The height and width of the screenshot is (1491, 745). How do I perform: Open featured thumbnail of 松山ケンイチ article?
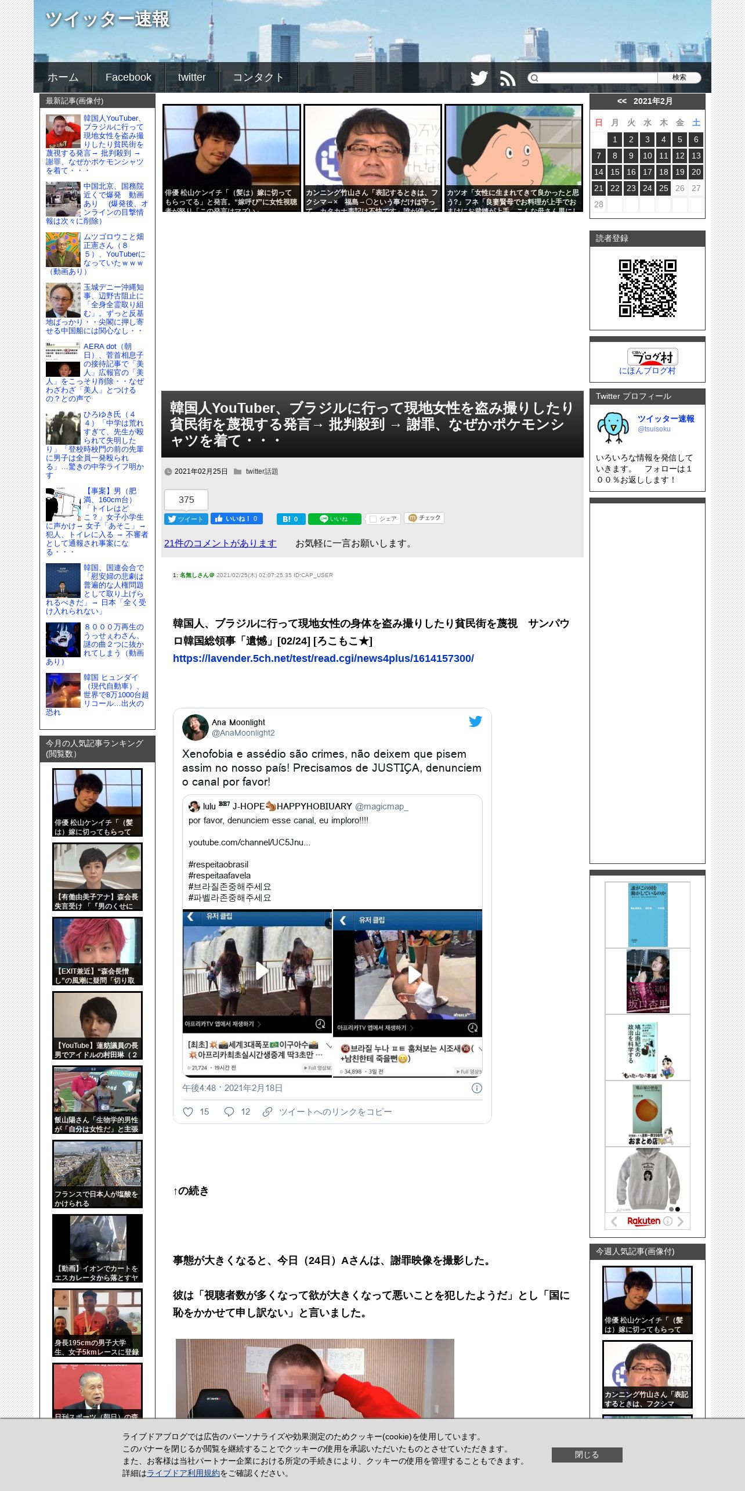(x=232, y=158)
